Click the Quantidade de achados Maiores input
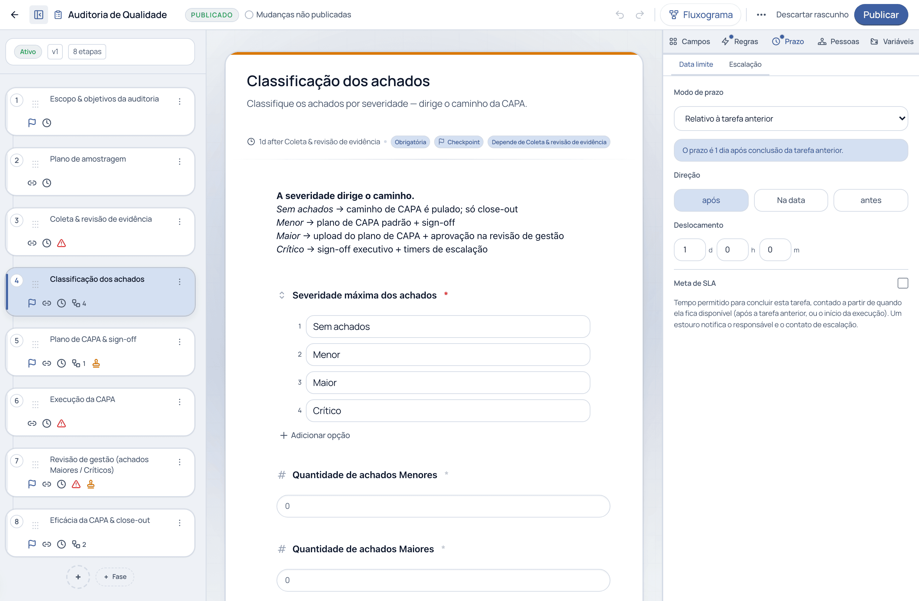Screen dimensions: 919x601 click(x=443, y=580)
